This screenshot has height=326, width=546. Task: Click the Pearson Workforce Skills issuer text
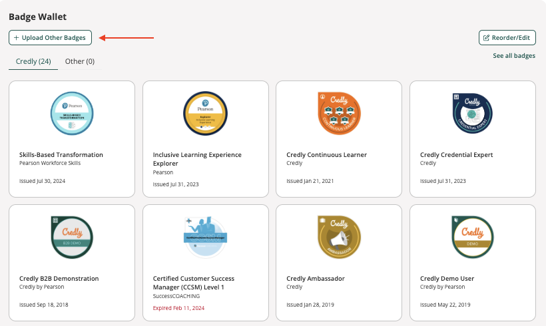50,163
